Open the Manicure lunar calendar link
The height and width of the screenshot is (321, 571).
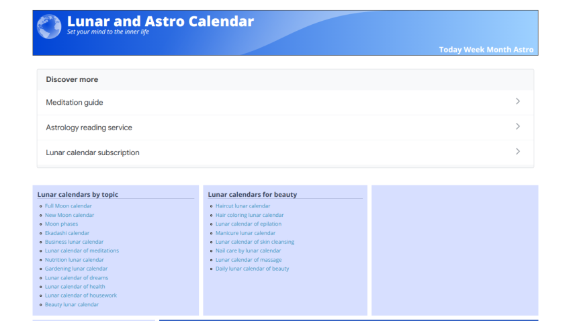point(245,233)
